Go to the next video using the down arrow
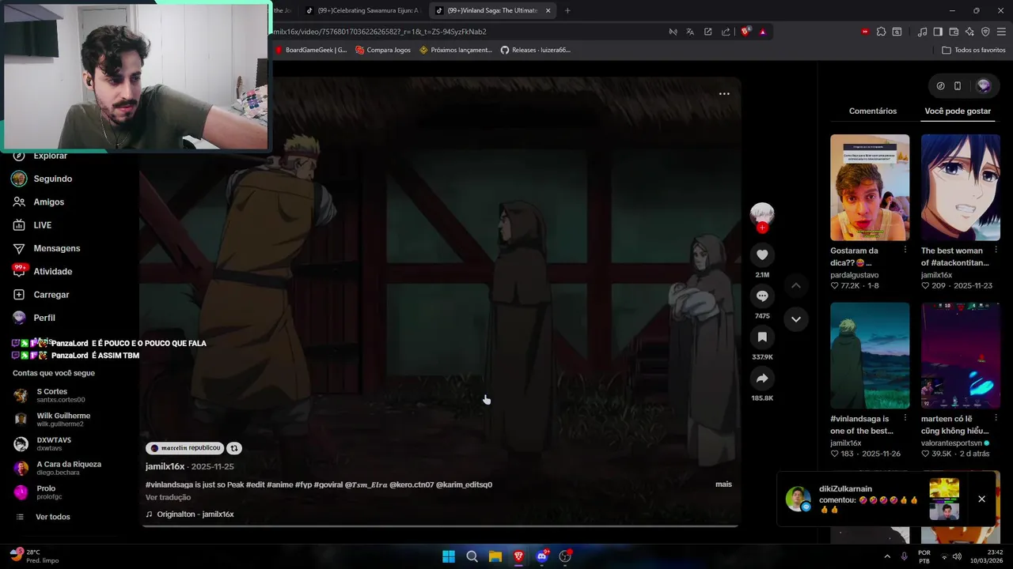The width and height of the screenshot is (1013, 569). tap(796, 319)
